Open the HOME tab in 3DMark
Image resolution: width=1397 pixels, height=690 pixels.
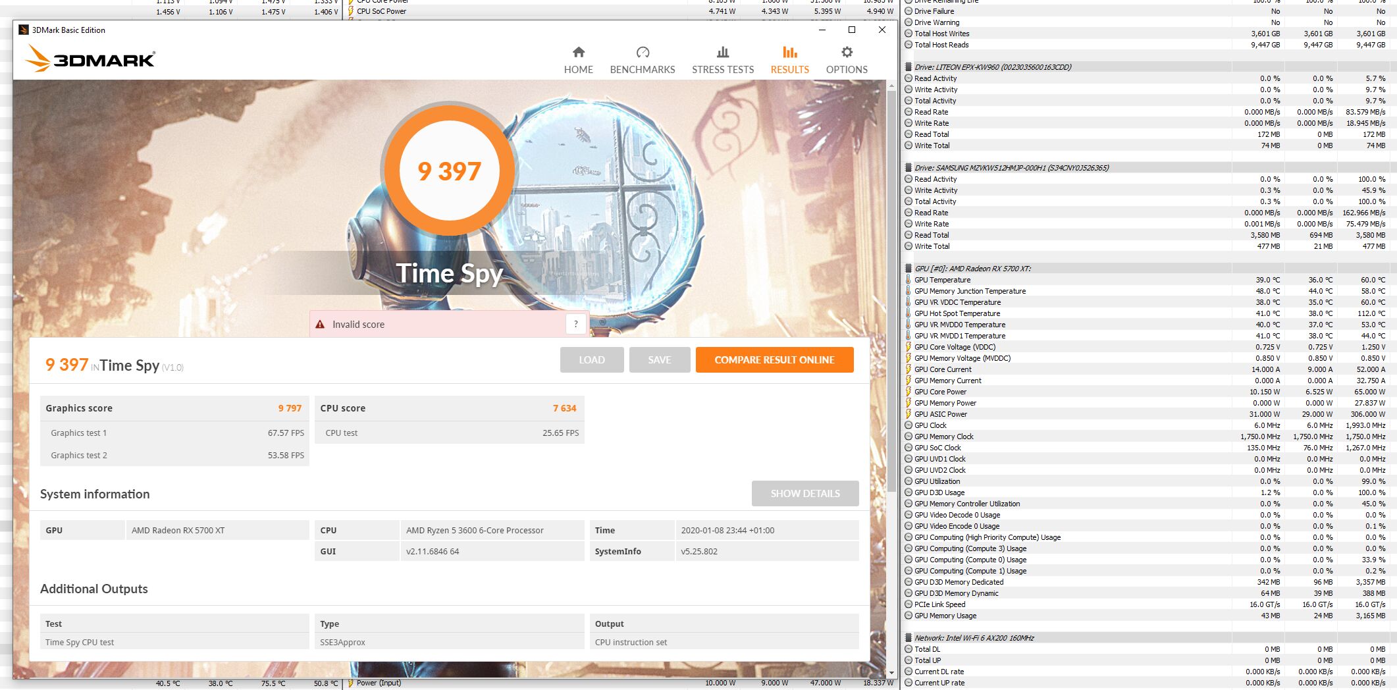coord(578,60)
